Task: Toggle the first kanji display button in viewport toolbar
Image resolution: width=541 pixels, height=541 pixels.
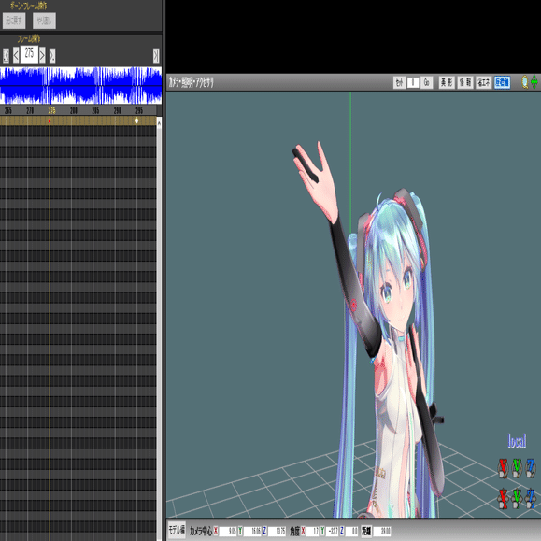Action: click(x=447, y=82)
